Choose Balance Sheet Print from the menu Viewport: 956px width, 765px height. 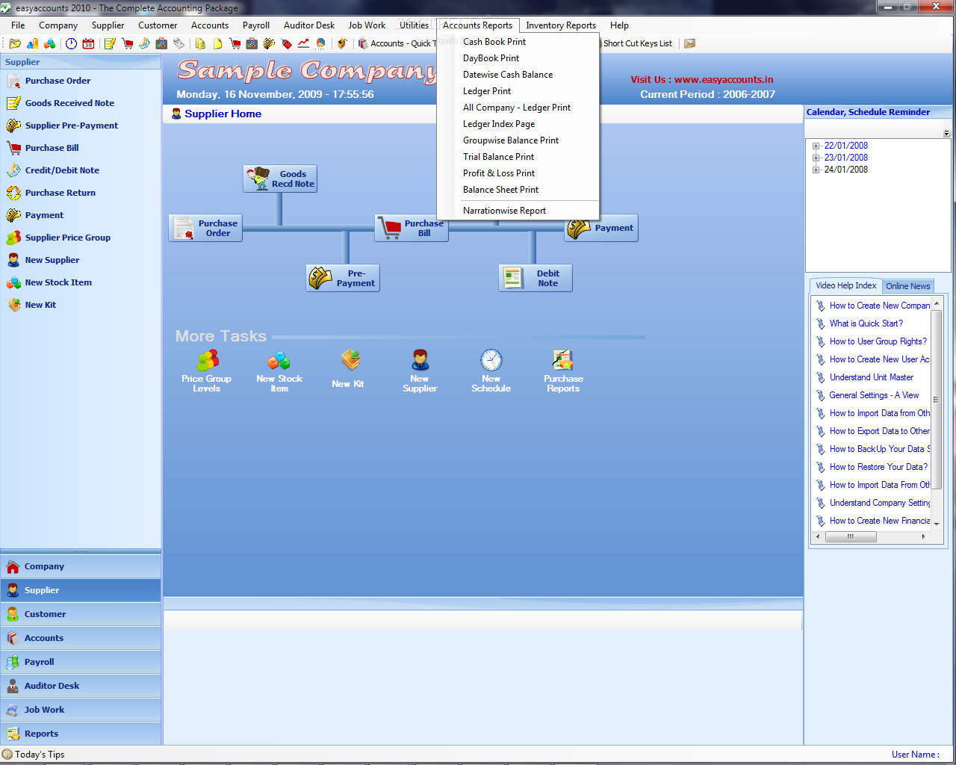point(518,190)
